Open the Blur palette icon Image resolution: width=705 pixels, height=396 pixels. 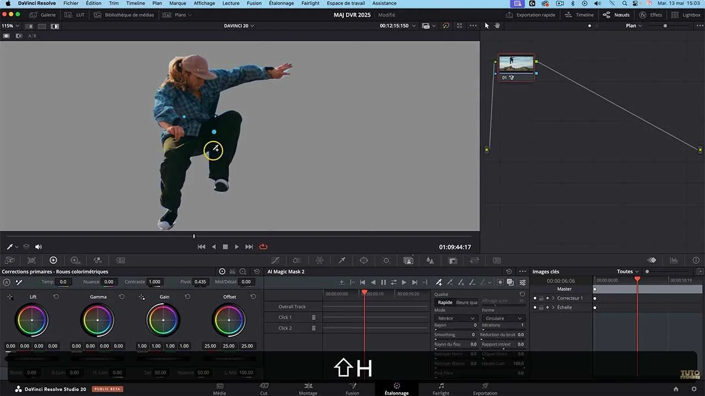430,260
